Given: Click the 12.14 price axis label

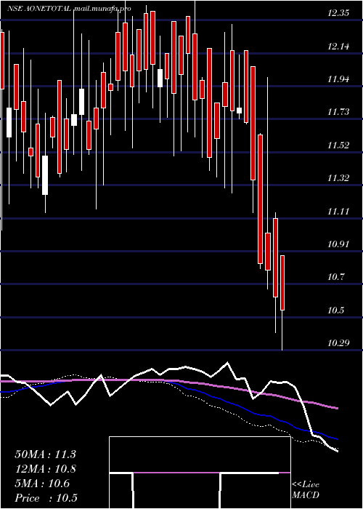Looking at the screenshot, I should 338,47.
